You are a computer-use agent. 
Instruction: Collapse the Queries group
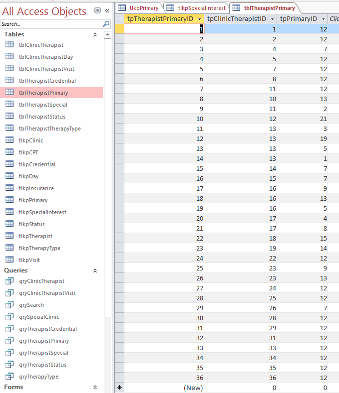tap(95, 270)
